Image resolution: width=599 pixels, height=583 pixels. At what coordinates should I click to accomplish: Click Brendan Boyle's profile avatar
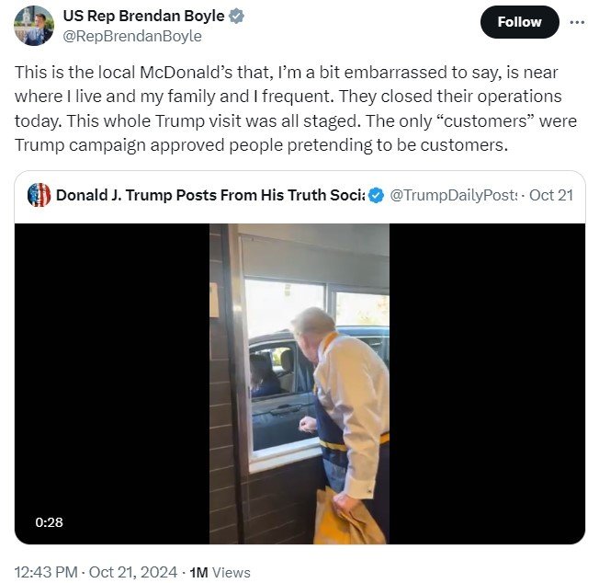tap(34, 26)
